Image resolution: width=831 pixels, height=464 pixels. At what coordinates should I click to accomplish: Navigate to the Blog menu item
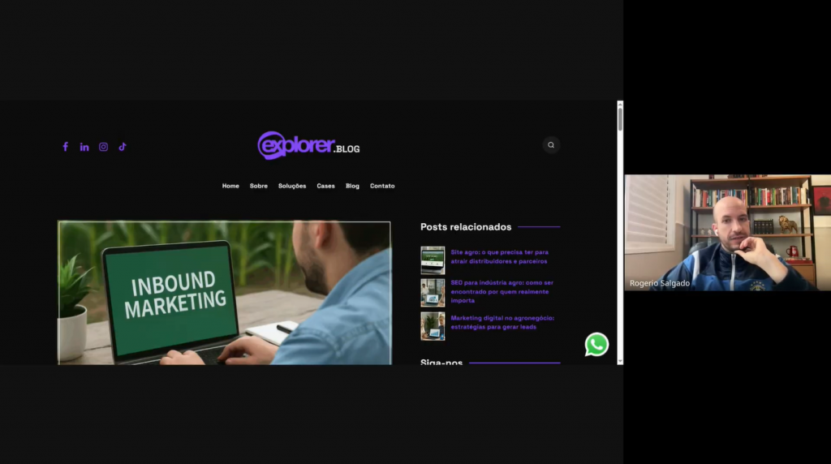pos(352,186)
